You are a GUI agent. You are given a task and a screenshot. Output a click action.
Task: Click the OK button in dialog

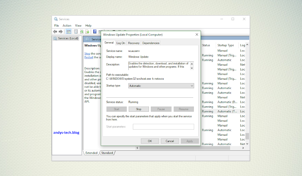pyautogui.click(x=150, y=141)
